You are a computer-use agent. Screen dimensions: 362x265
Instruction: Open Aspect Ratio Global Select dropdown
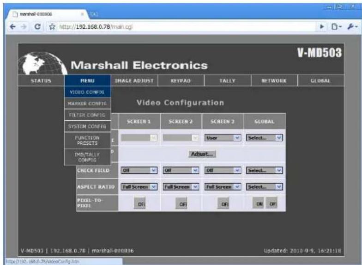tap(264, 187)
